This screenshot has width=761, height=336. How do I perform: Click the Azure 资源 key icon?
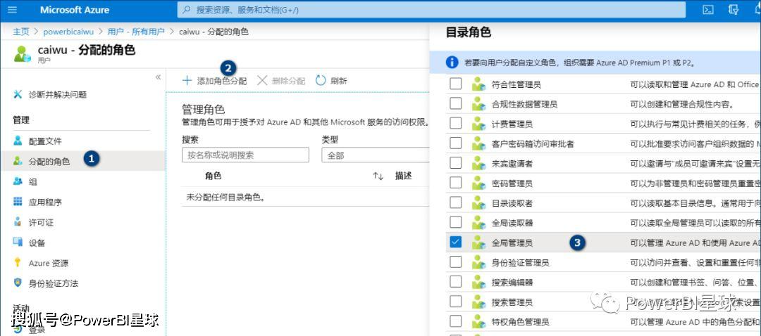tap(18, 263)
